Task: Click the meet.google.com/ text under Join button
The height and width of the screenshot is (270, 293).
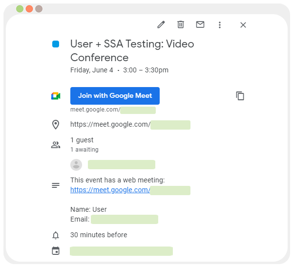Action: coord(95,110)
